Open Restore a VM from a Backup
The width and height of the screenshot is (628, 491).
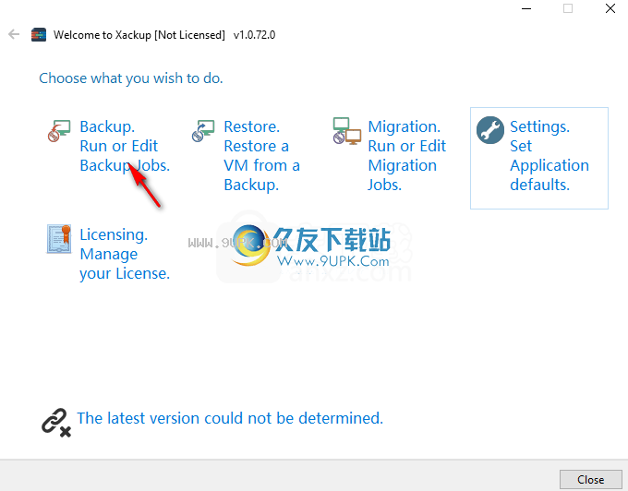point(262,156)
